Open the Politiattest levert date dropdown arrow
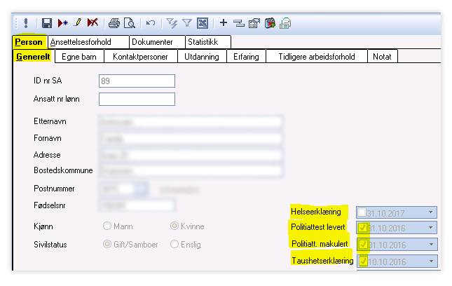452x286 pixels. 431,228
